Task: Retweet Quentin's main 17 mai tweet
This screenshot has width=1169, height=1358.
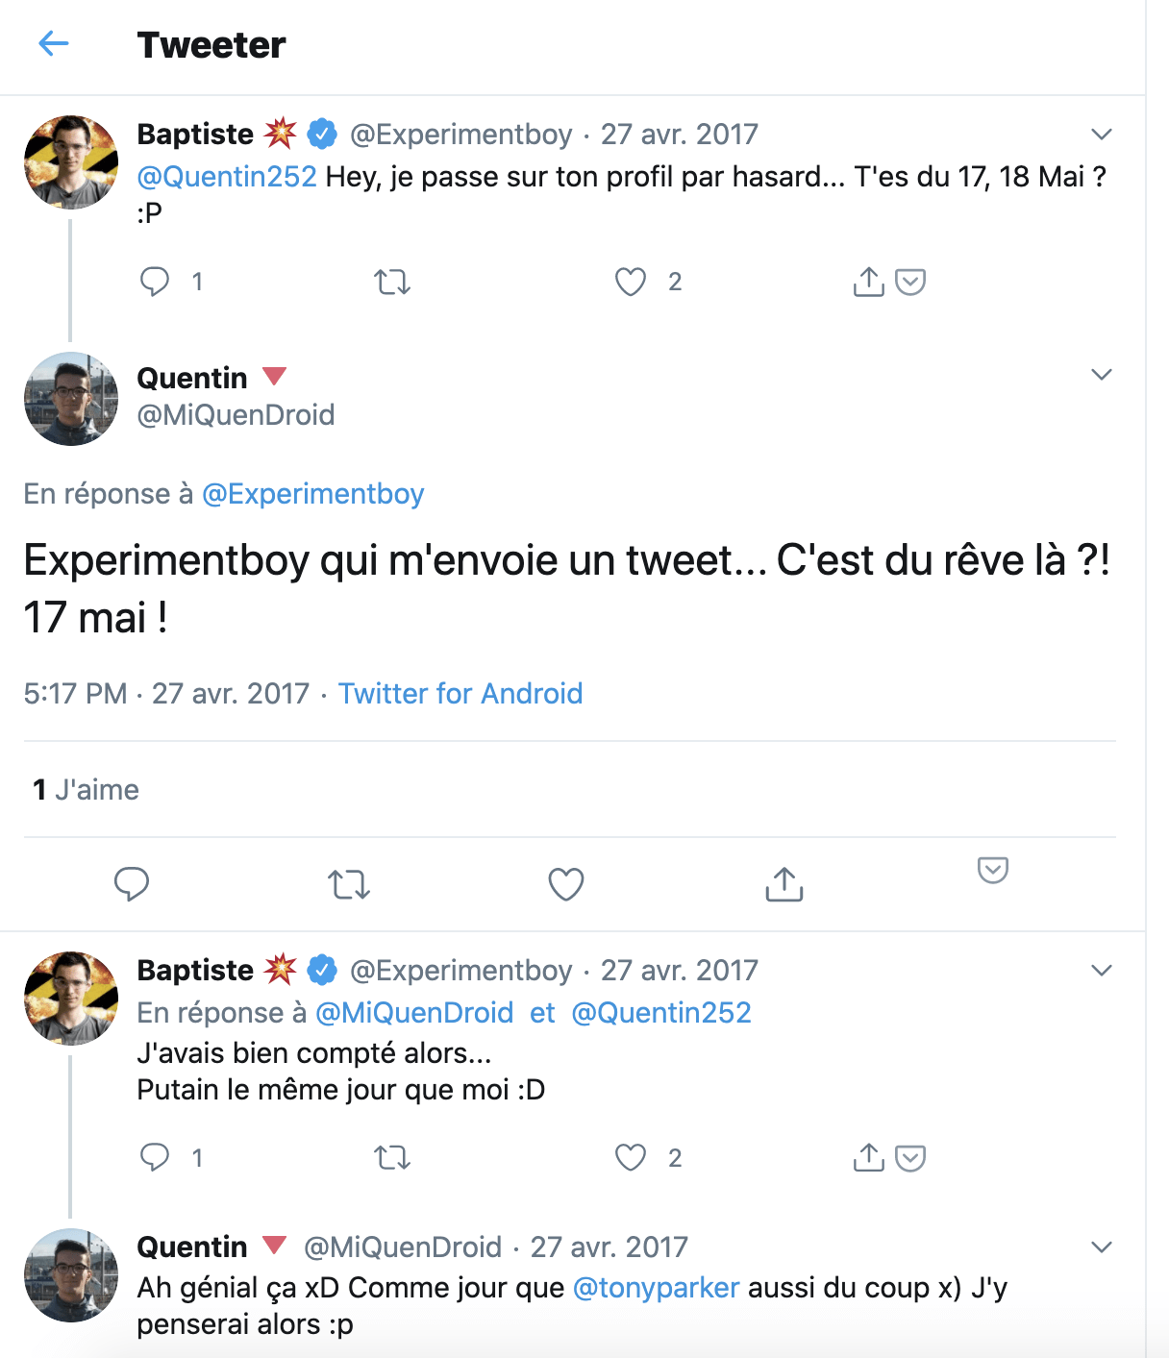Action: (x=349, y=884)
